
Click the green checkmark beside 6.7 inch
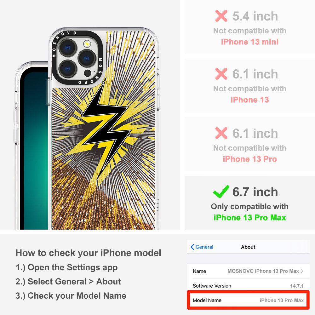click(221, 192)
